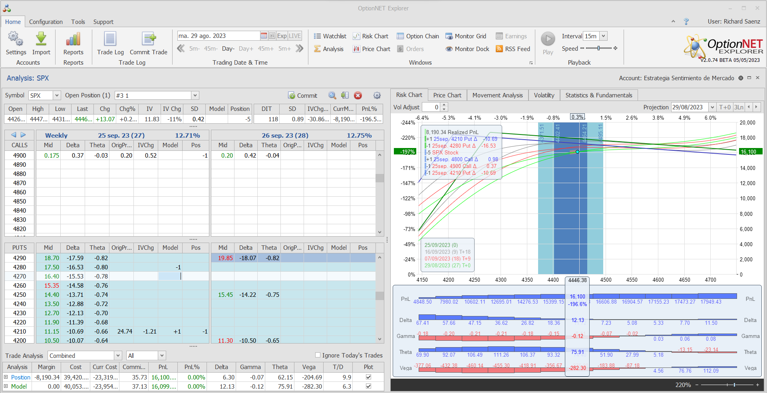Open the Trade Analysis Combined dropdown
767x393 pixels.
point(118,355)
